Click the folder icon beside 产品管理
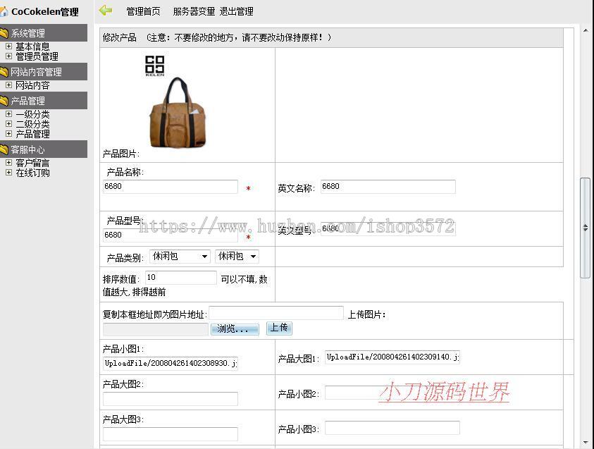Viewport: 594px width, 449px height. 6,100
